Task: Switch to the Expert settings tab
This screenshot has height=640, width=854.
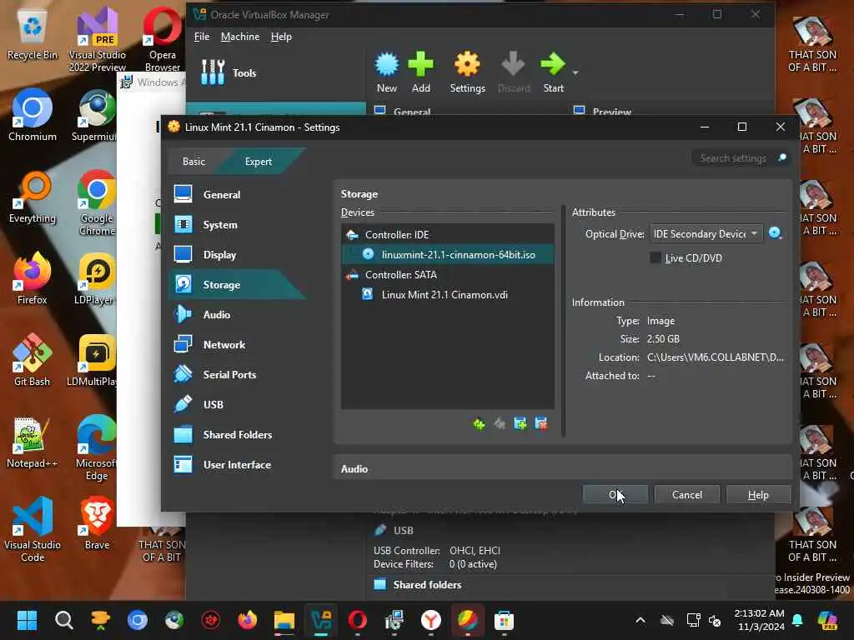Action: 259,161
